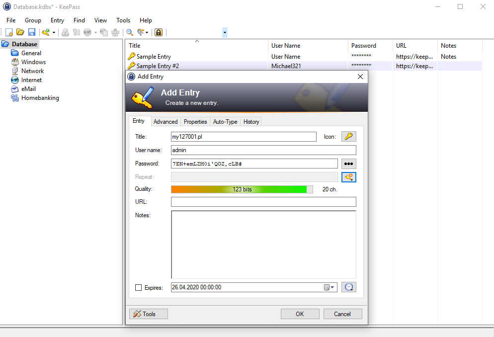Click the Copy Password toolbar icon
This screenshot has height=337, width=494.
tap(76, 32)
